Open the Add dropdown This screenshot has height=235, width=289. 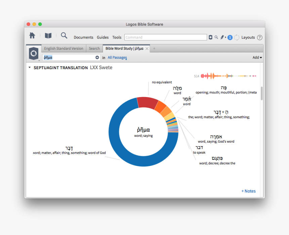pos(257,57)
